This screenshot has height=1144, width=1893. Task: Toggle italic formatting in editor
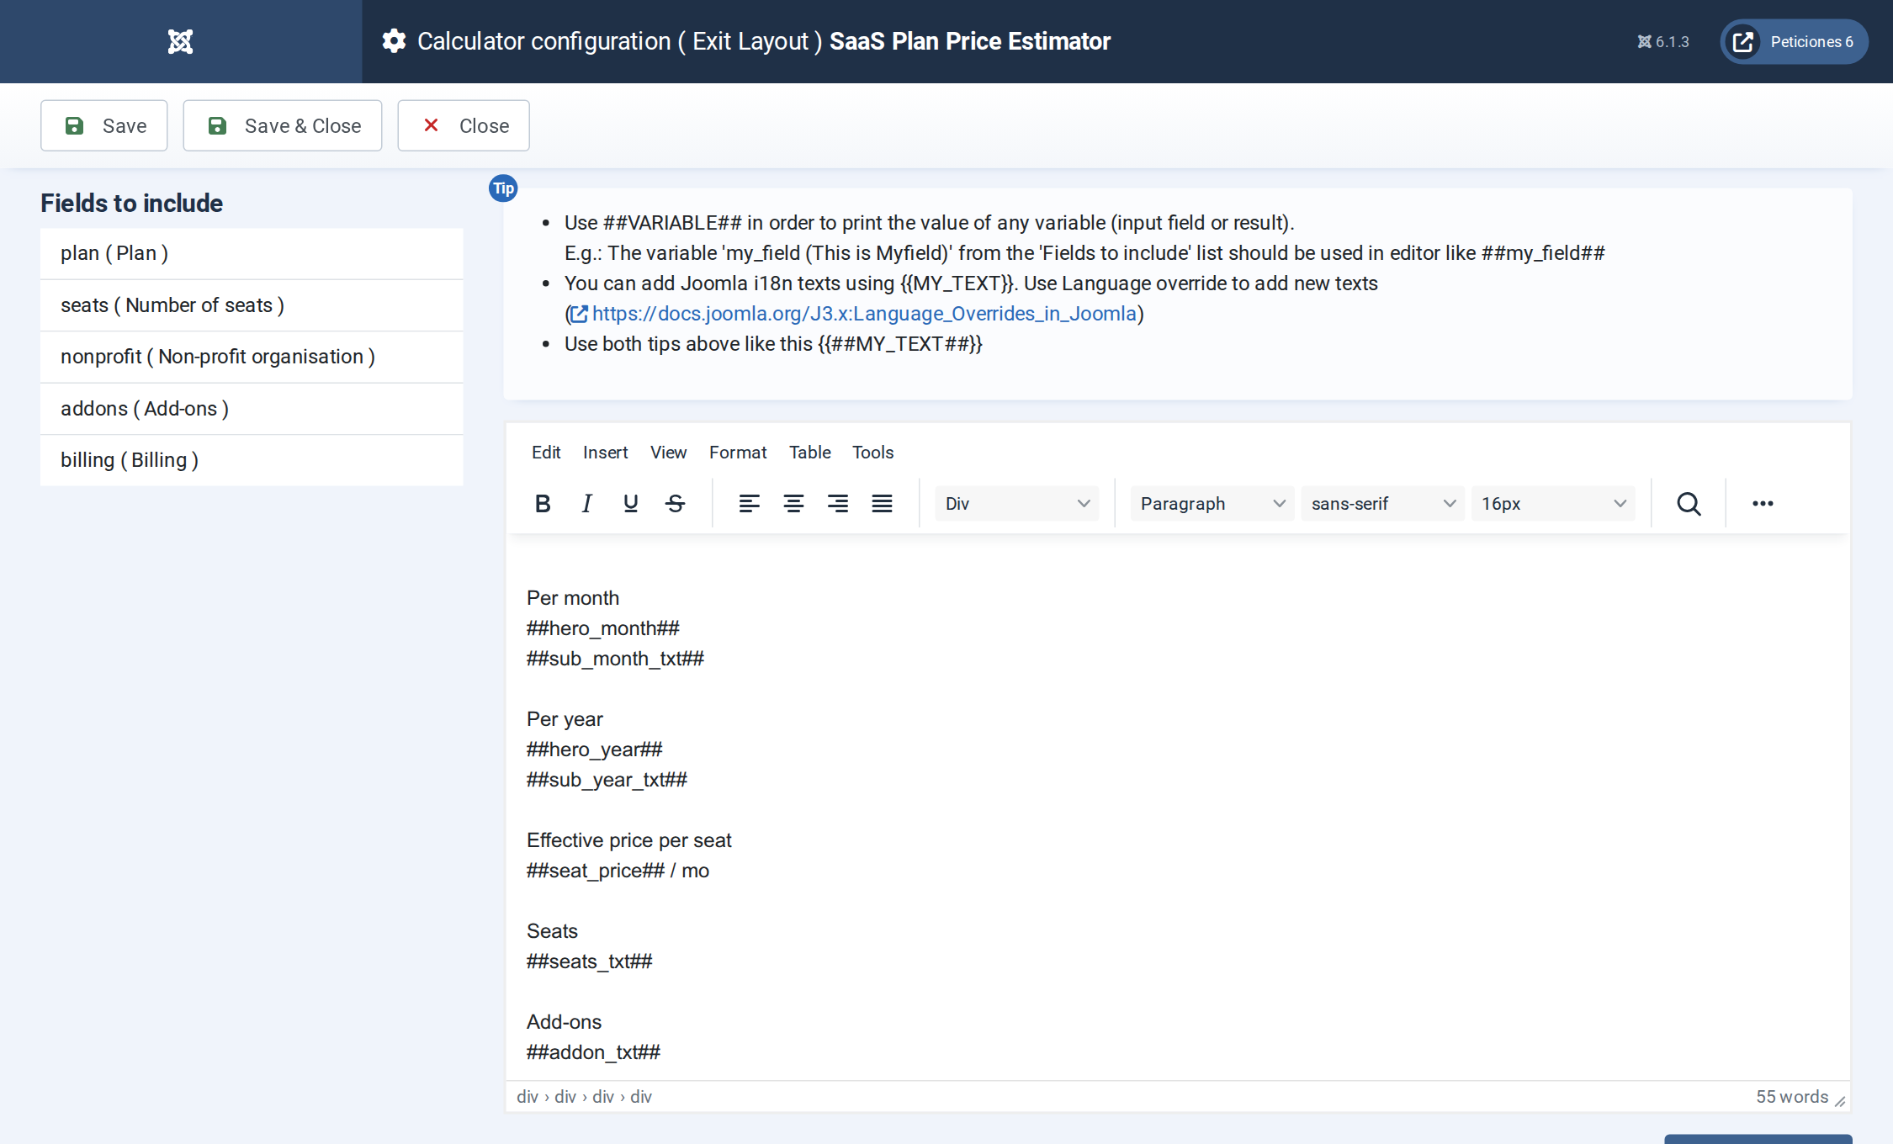point(586,503)
